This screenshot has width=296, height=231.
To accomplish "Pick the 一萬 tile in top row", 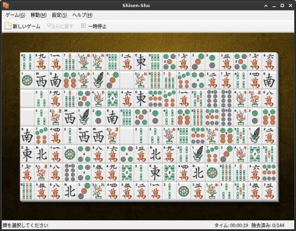I will (x=56, y=62).
